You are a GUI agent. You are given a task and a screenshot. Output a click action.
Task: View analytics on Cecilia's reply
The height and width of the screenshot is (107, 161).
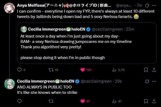coord(114,101)
